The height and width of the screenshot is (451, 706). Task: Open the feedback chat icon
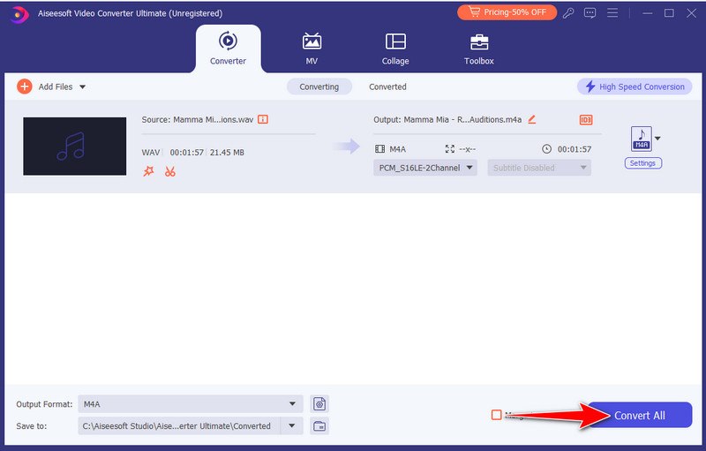click(590, 13)
